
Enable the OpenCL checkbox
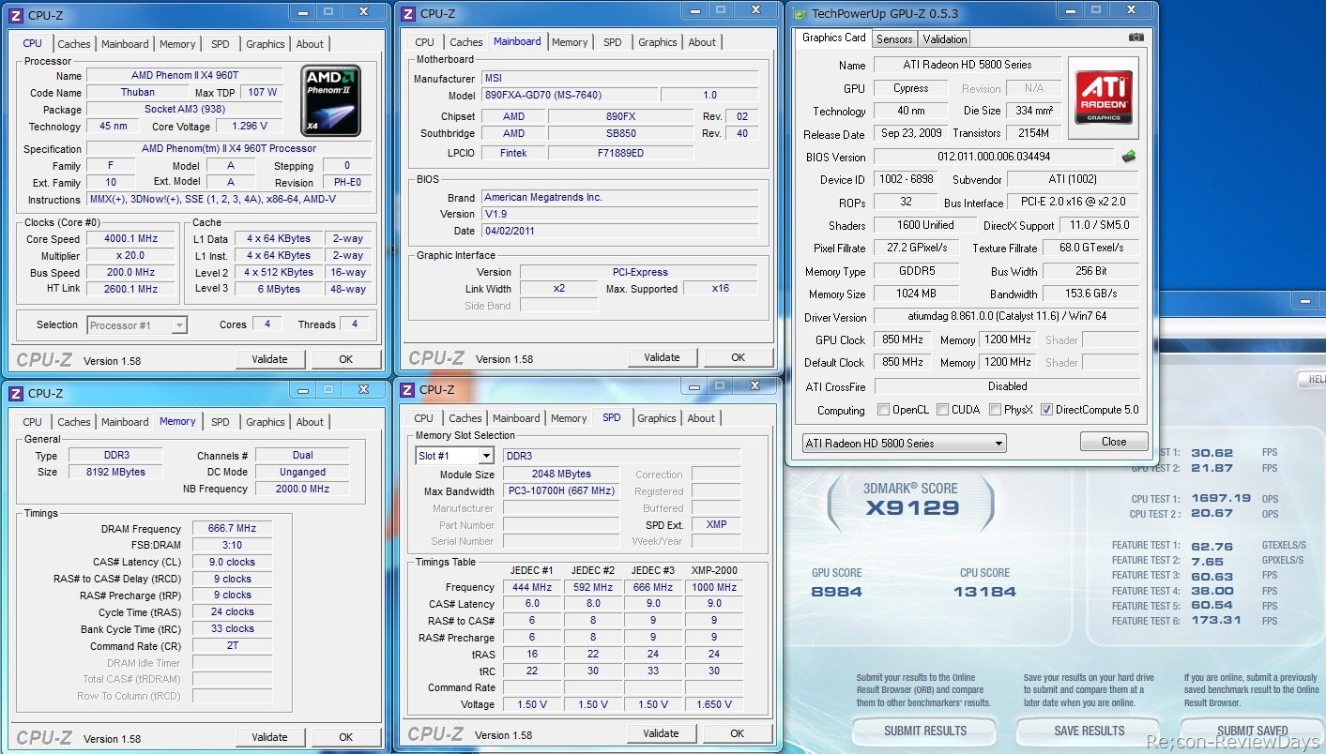883,410
